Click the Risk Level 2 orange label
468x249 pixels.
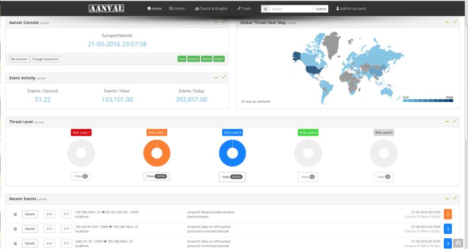coord(157,133)
